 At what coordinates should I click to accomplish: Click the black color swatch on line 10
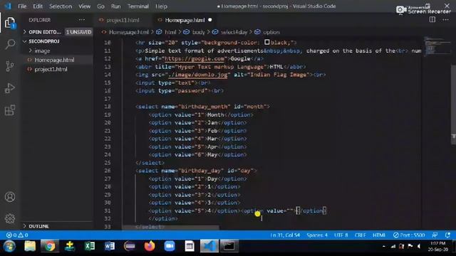tap(266, 43)
